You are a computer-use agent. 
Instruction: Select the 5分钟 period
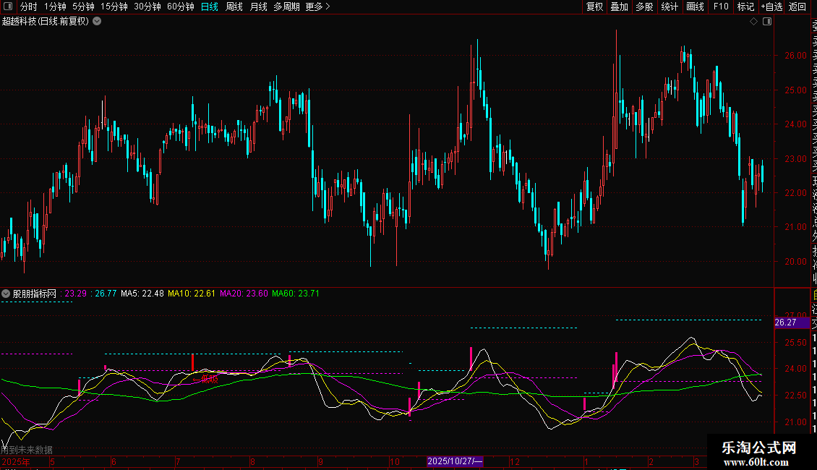83,7
